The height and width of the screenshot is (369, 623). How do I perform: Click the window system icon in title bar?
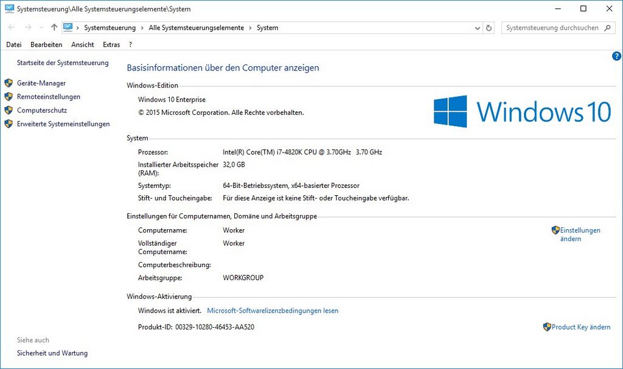pyautogui.click(x=10, y=9)
